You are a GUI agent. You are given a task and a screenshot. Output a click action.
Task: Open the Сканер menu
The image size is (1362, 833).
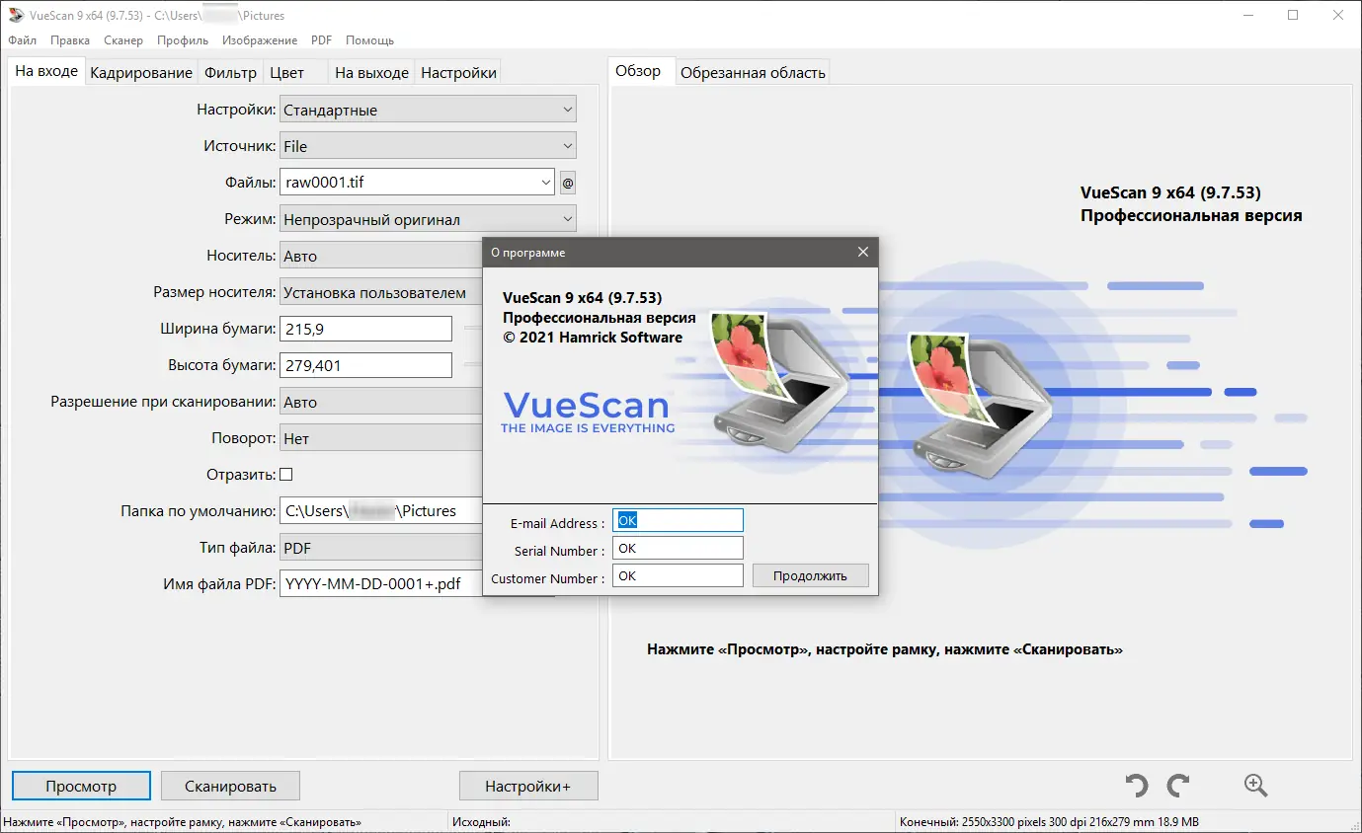pos(122,40)
